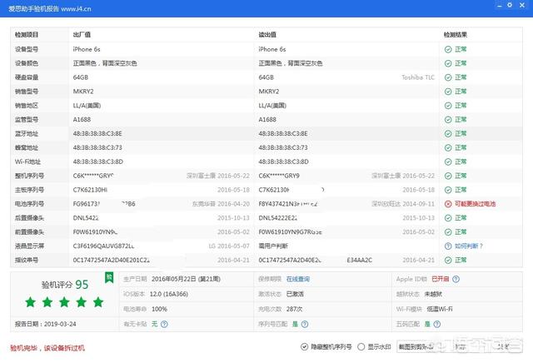The height and width of the screenshot is (363, 533).
Task: Select the Toshiba TLC label
Action: pos(418,77)
